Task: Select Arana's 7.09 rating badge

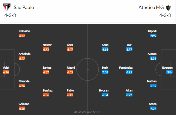Action: (153, 108)
